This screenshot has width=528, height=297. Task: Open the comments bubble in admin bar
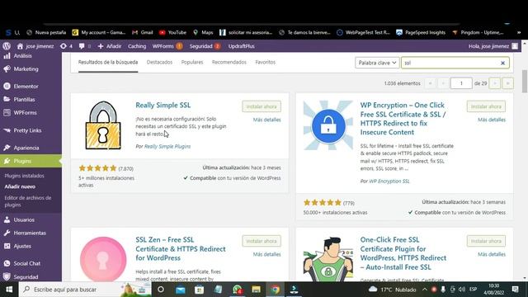(x=84, y=46)
